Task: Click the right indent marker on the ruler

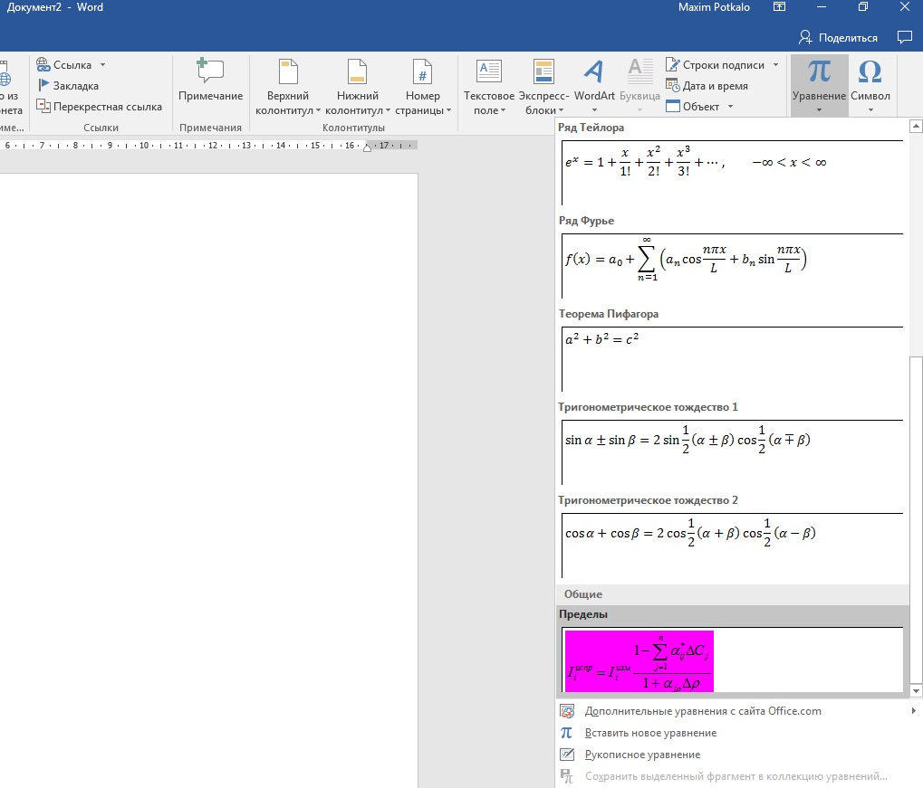Action: 368,147
